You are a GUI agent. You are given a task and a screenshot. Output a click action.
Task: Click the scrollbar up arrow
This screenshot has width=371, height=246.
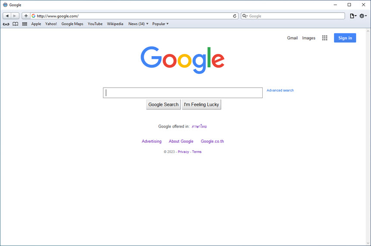click(x=368, y=31)
